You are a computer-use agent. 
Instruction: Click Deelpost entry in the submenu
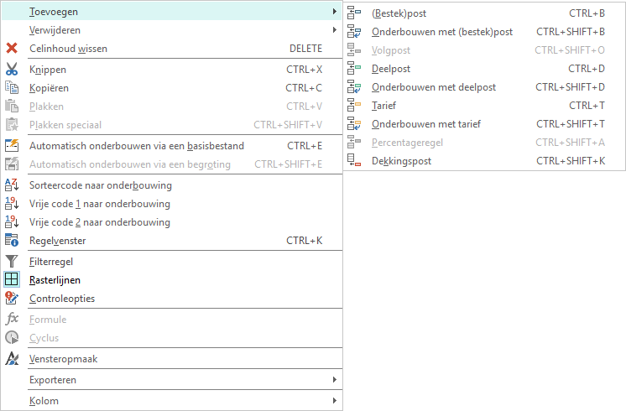tap(390, 69)
